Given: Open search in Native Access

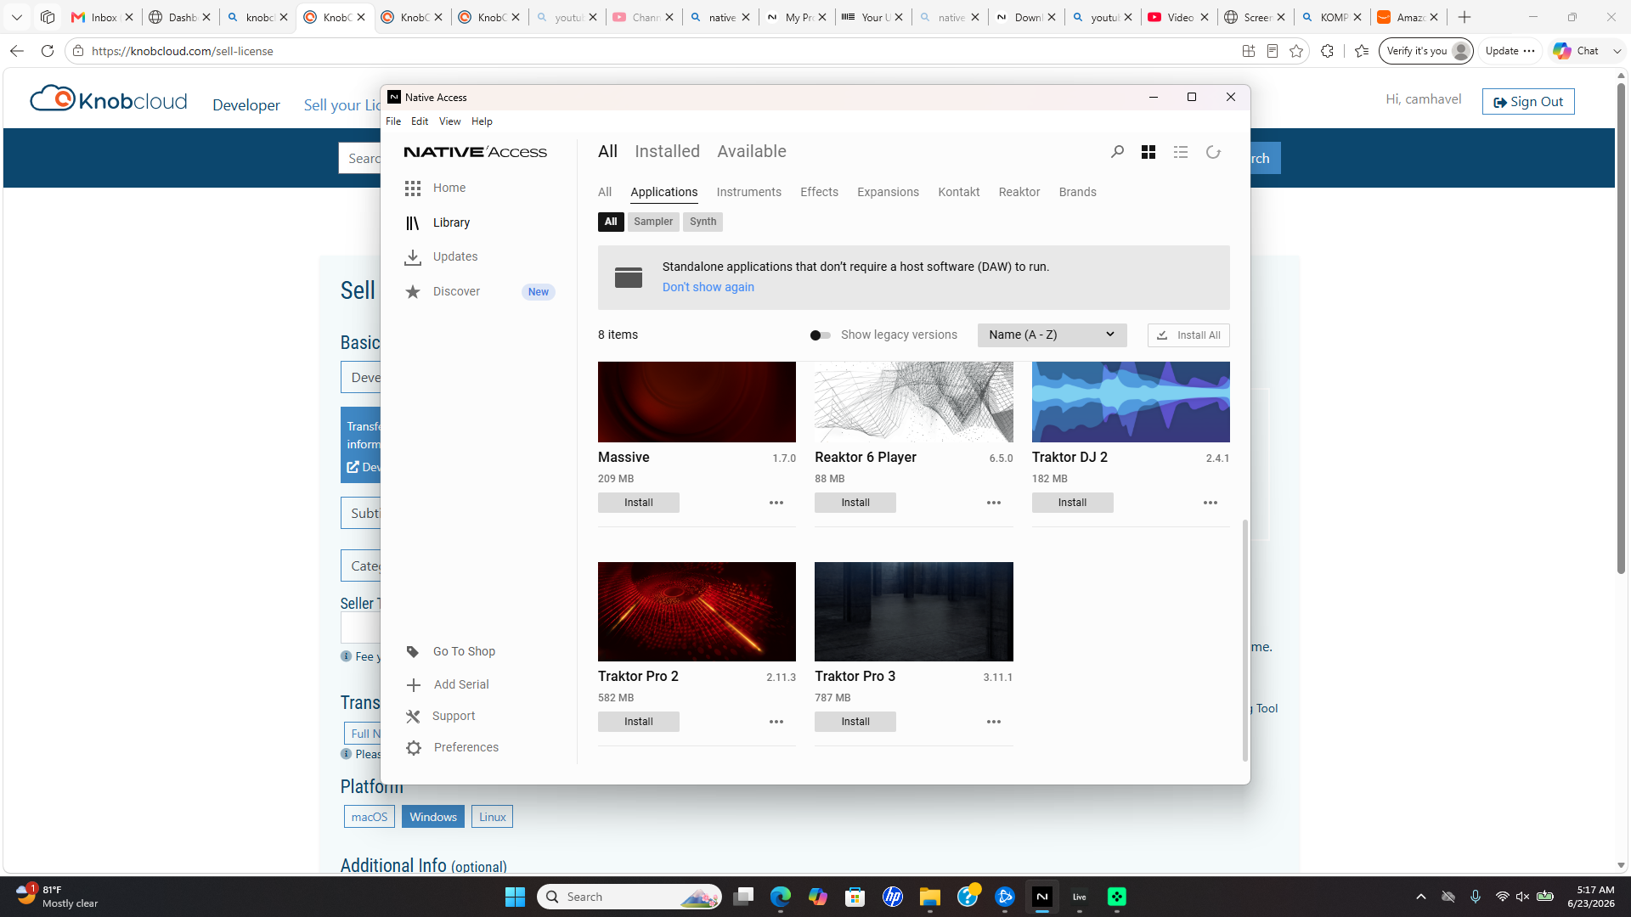Looking at the screenshot, I should (x=1117, y=152).
